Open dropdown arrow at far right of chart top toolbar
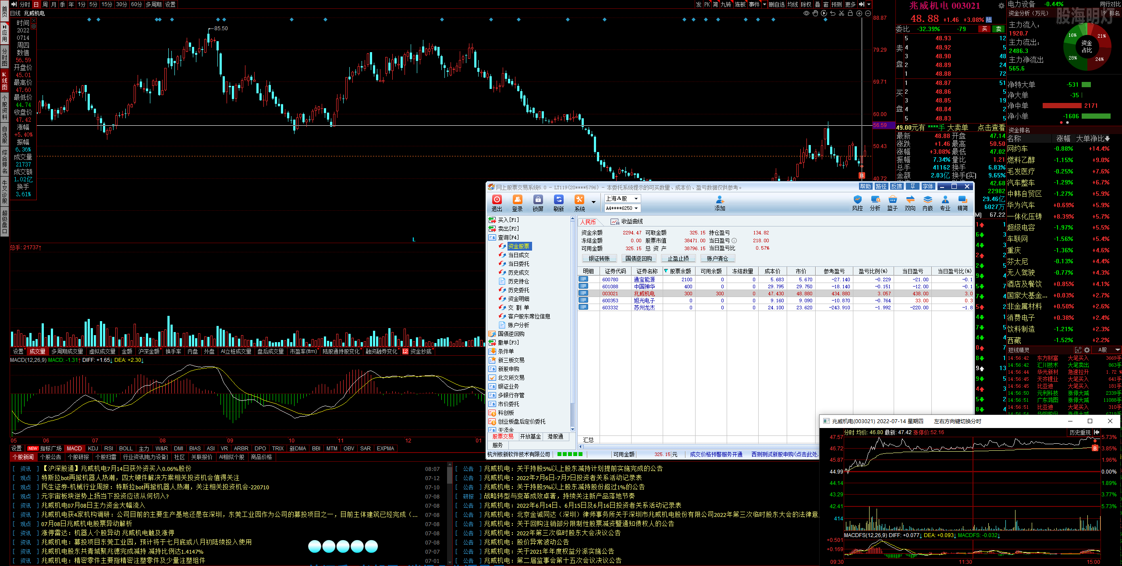The image size is (1122, 566). (x=869, y=4)
